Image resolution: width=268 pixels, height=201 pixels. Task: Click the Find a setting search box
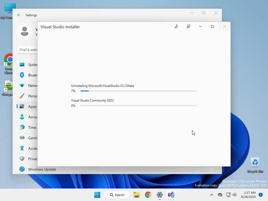coord(27,50)
